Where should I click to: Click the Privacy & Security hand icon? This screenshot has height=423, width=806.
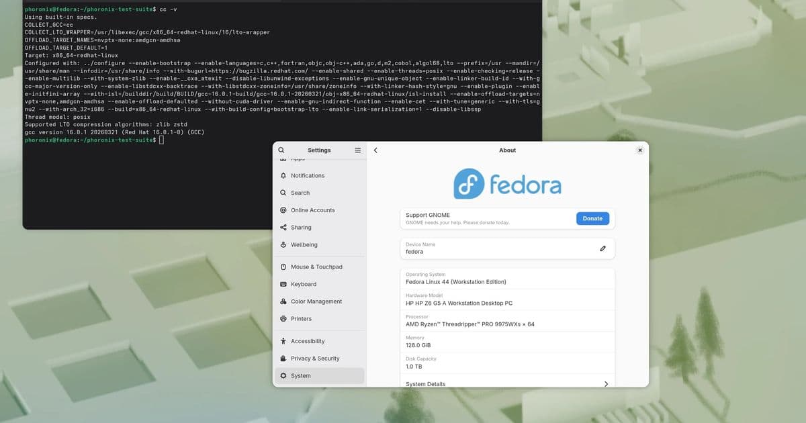pyautogui.click(x=283, y=359)
